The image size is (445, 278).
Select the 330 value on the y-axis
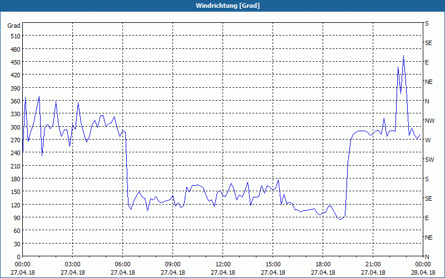(16, 114)
